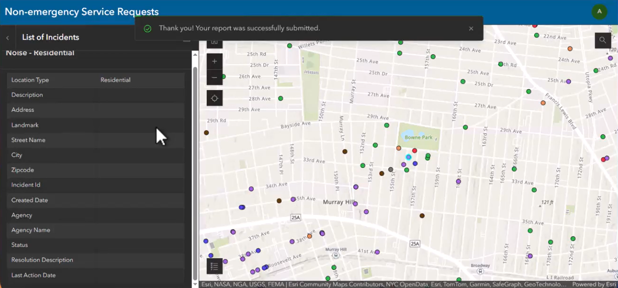Click the Murray Hill rail station icon
Viewport: 618px width, 288px height.
[335, 255]
